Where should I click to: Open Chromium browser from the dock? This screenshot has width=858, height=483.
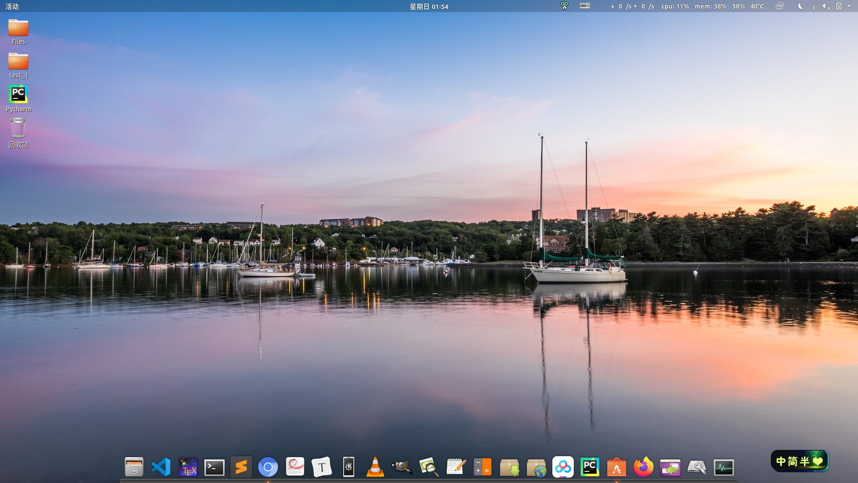pos(268,467)
